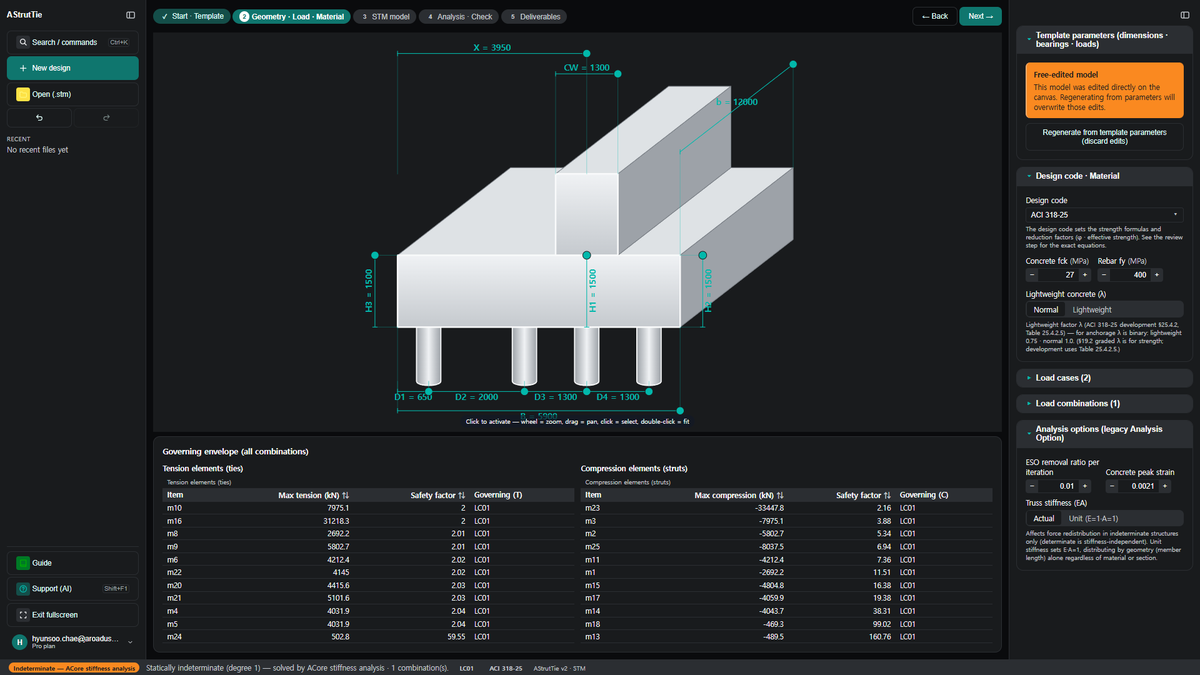Click the yellow Open file folder icon
Screen dimensions: 1200x675
click(x=23, y=94)
